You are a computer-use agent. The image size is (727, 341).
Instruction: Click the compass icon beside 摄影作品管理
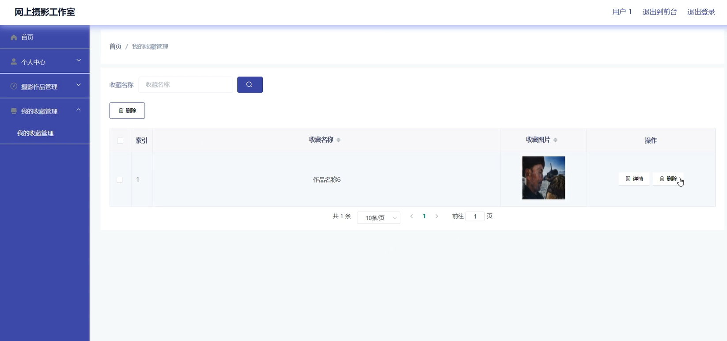coord(14,87)
